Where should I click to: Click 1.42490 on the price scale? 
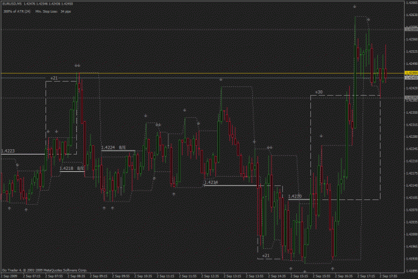coord(412,64)
